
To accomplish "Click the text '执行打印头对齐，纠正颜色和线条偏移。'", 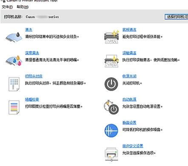I will tap(55, 83).
